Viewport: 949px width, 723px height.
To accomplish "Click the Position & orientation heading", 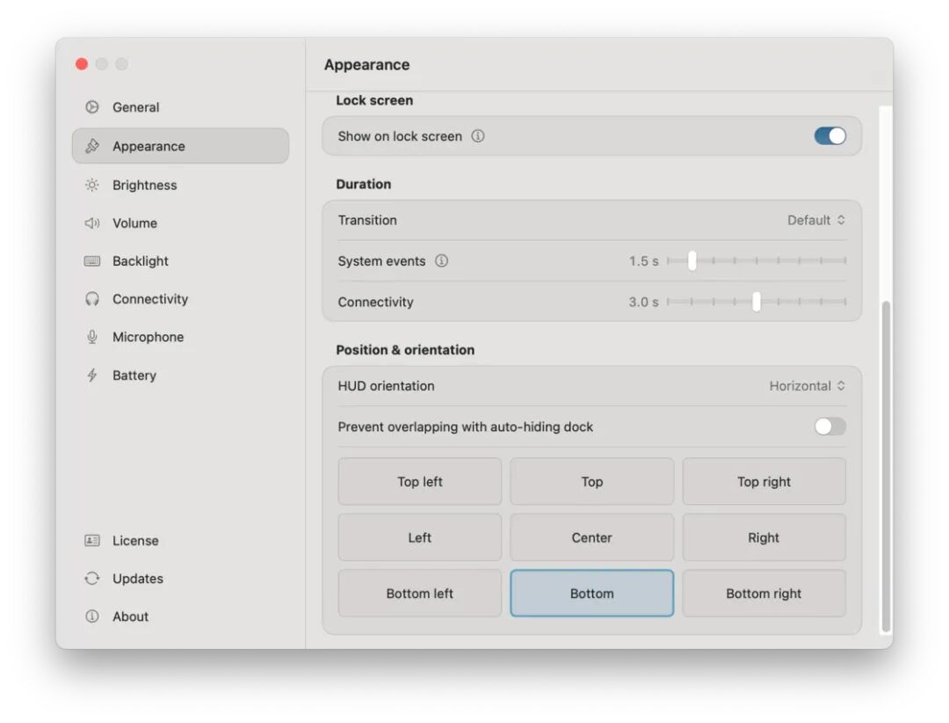I will [405, 350].
